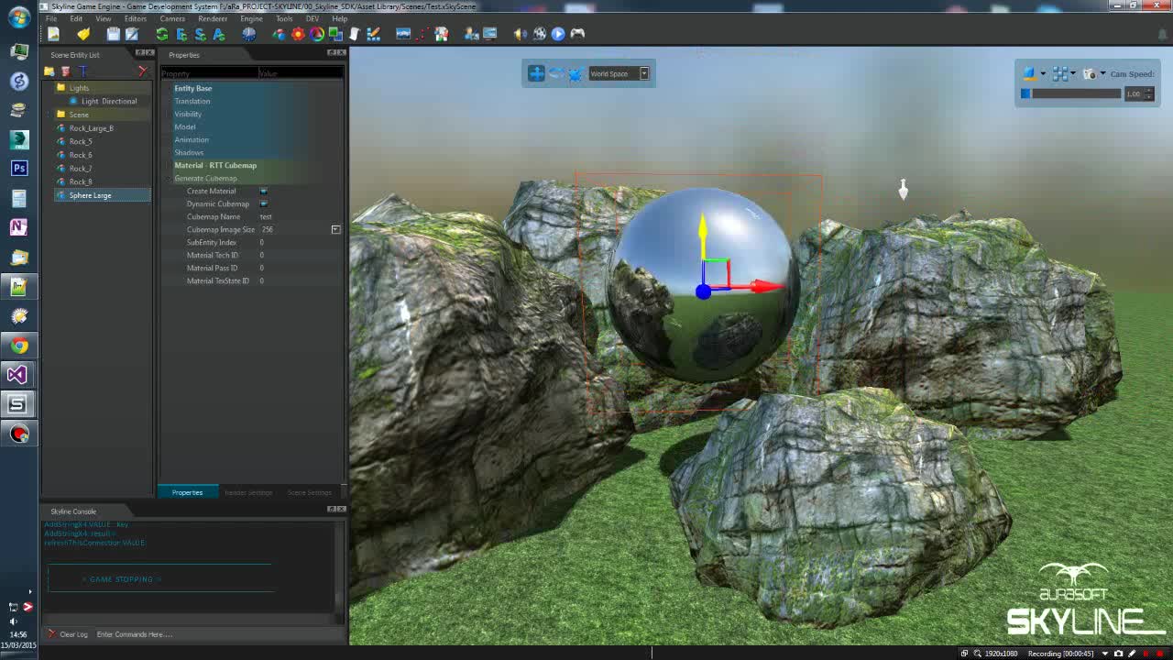
Task: Click the green refresh arrows toolbar icon
Action: point(162,34)
